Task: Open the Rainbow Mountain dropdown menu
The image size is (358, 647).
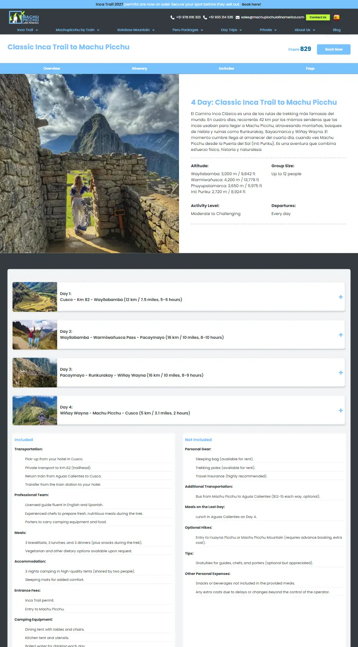Action: 136,30
